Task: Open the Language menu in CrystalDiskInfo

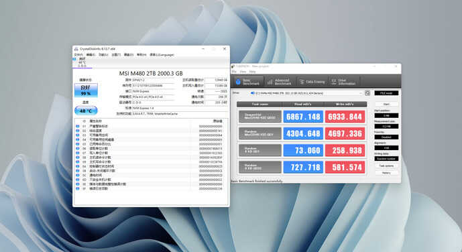Action: tap(162, 55)
